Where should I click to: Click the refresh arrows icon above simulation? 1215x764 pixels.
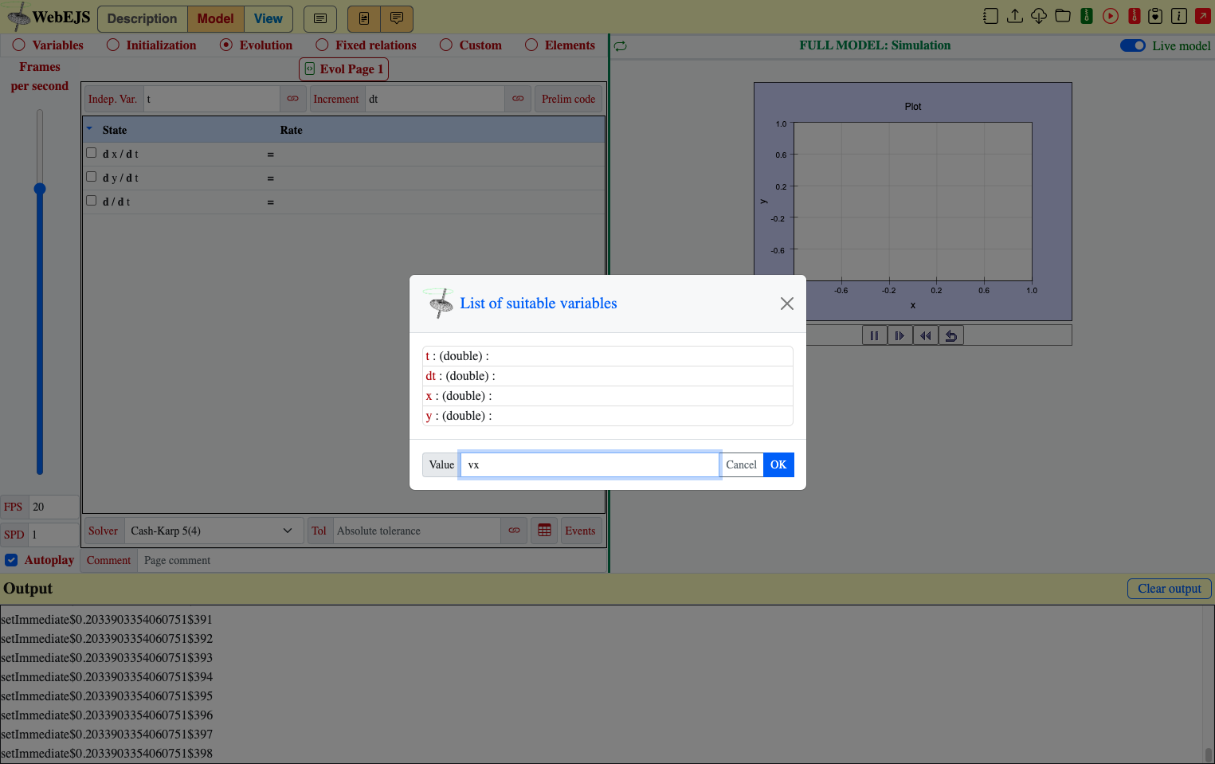coord(621,46)
